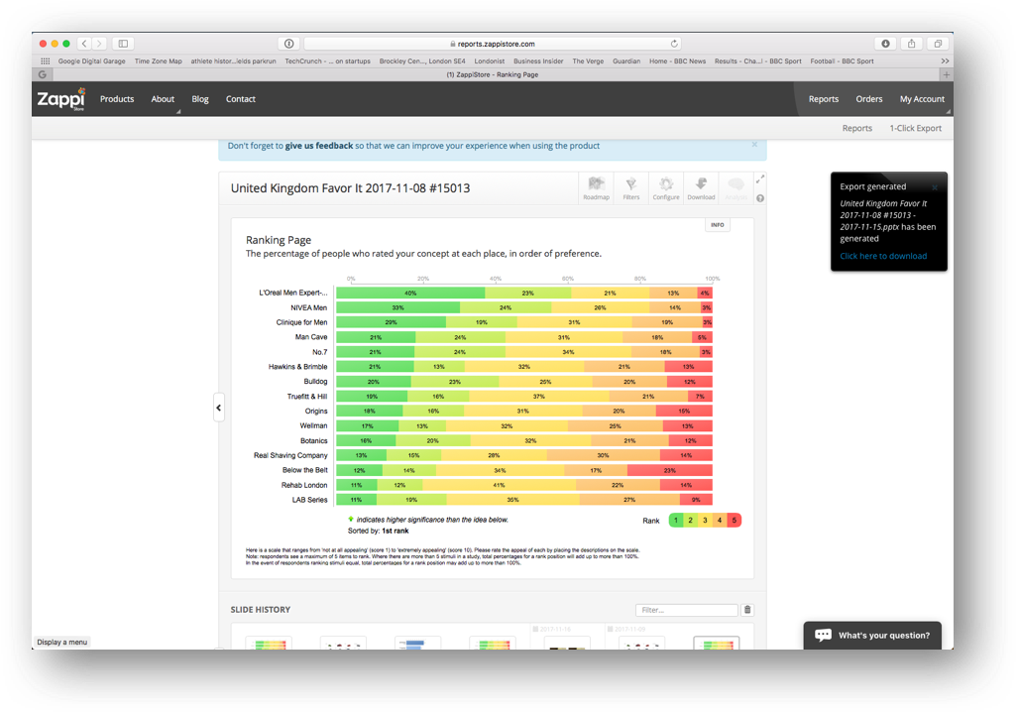Open the INFO panel on the chart

pyautogui.click(x=717, y=224)
